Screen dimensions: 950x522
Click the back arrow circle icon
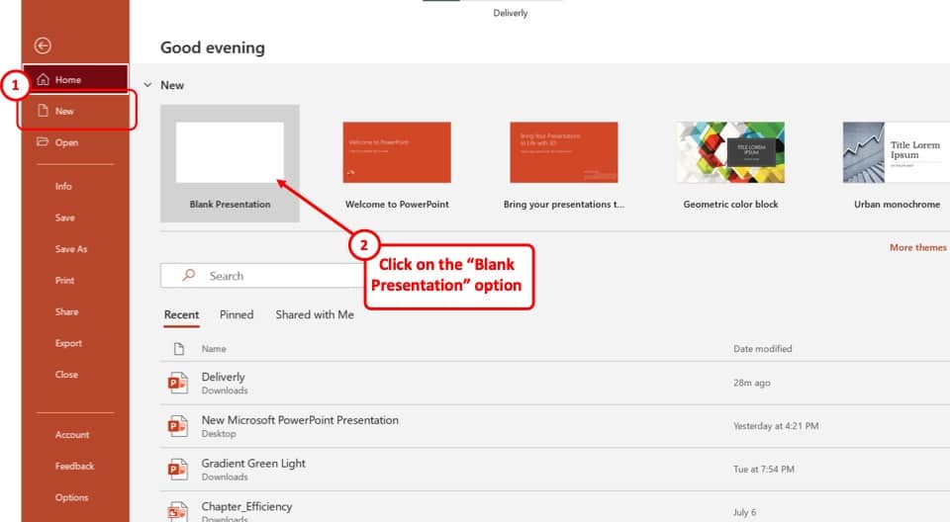coord(43,45)
